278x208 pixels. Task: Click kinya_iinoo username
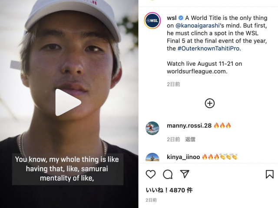pos(183,157)
